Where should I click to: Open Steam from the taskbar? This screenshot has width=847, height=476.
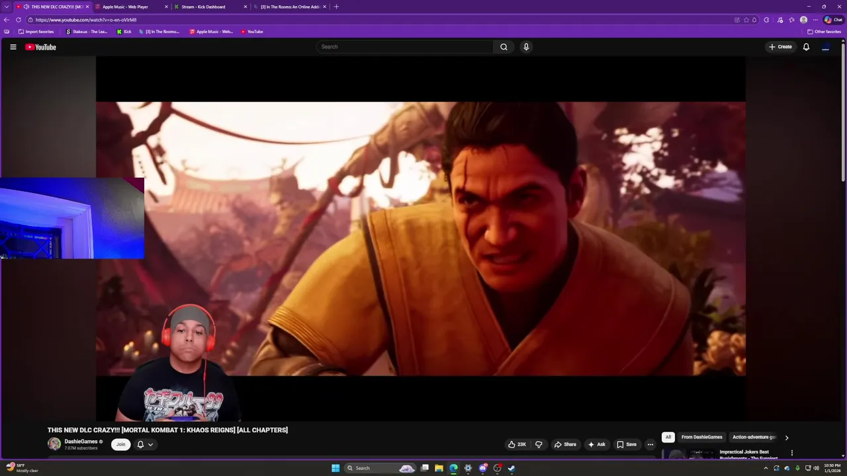[512, 468]
